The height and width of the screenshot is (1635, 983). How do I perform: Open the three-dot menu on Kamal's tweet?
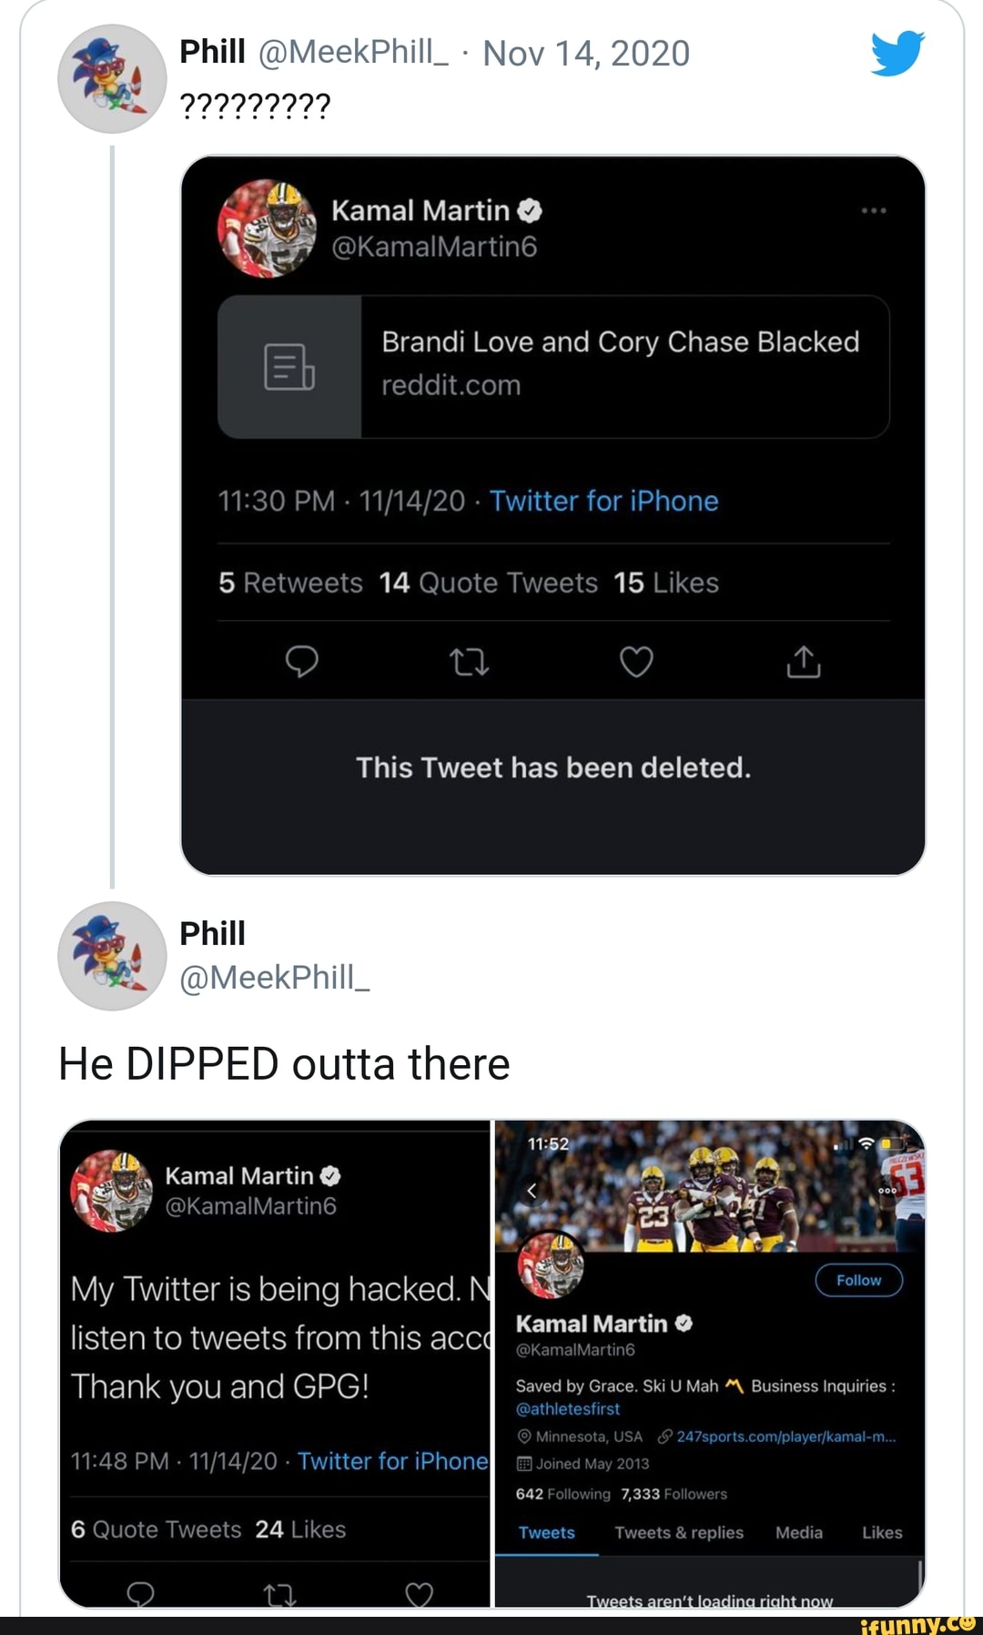[x=874, y=210]
